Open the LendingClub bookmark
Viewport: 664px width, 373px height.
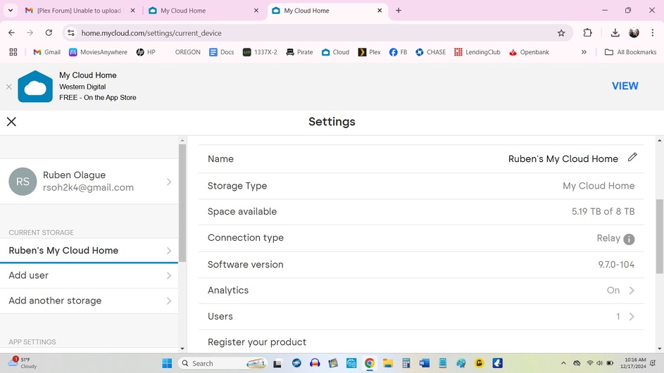pyautogui.click(x=477, y=52)
